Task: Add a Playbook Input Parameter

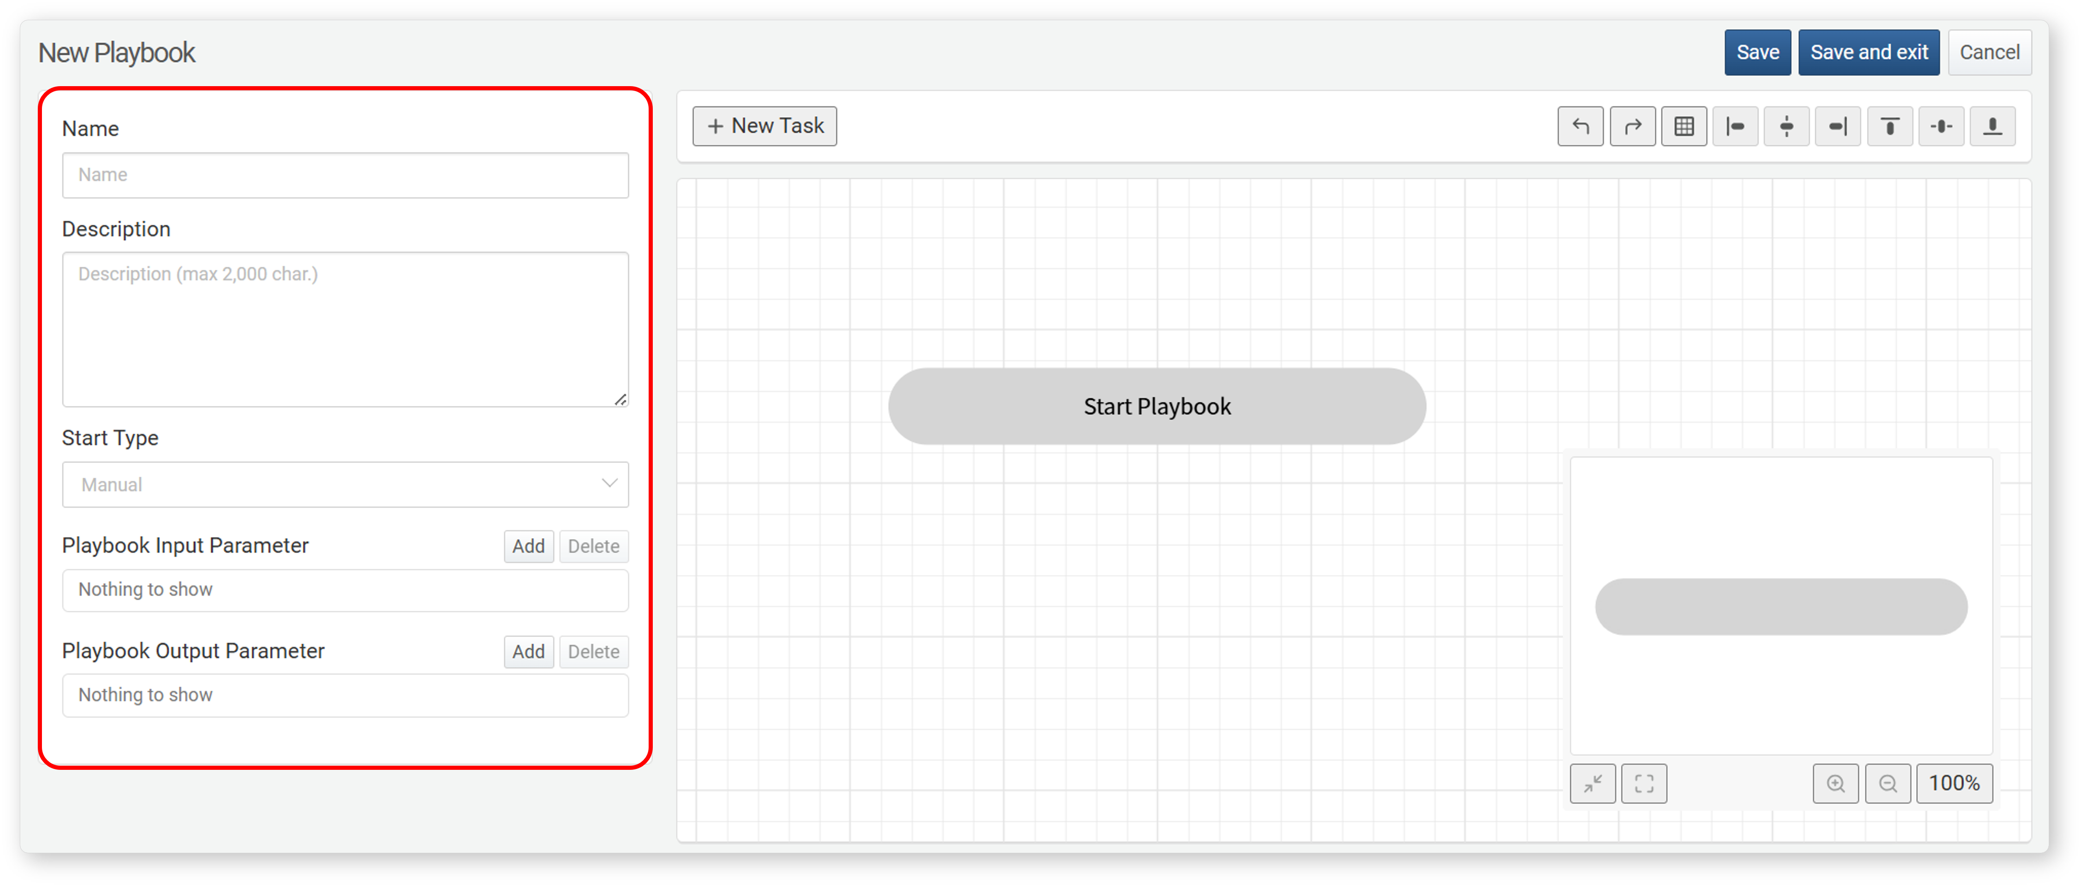Action: coord(528,547)
